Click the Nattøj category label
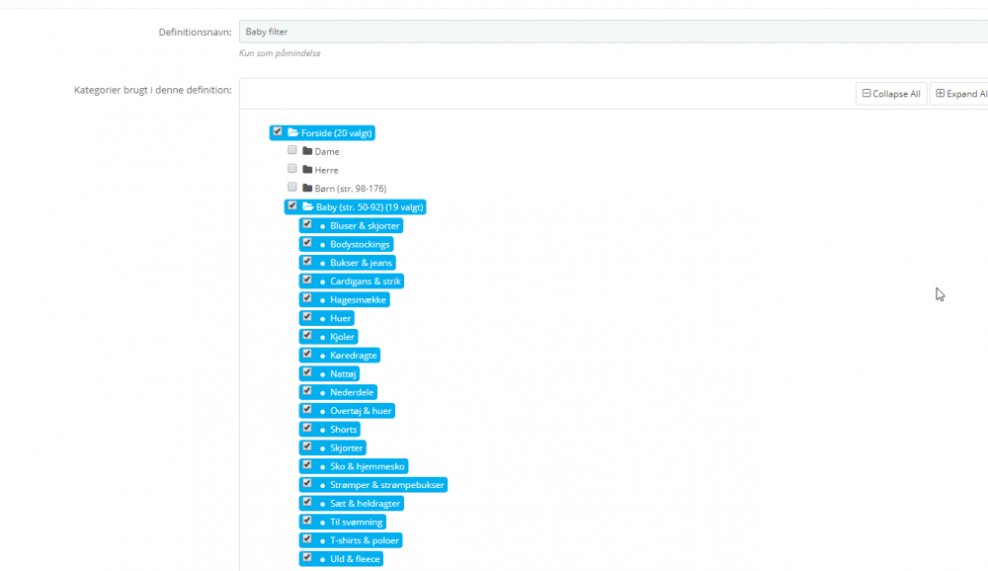Viewport: 988px width, 571px height. pos(344,373)
